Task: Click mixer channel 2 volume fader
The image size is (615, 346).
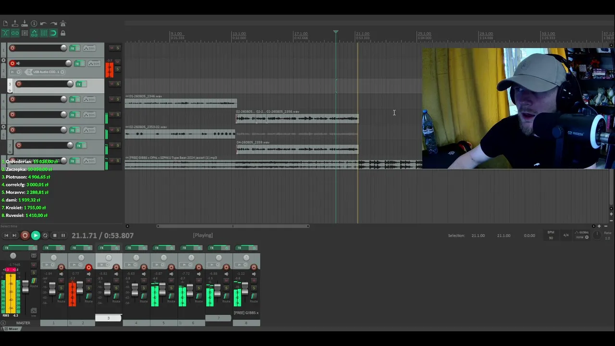Action: (x=79, y=288)
